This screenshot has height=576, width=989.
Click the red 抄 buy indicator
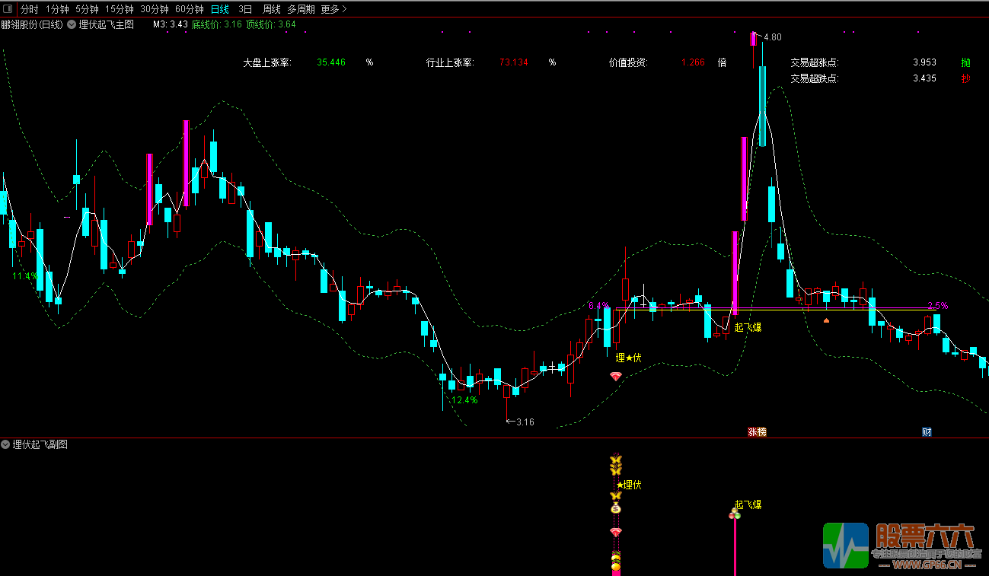(965, 78)
